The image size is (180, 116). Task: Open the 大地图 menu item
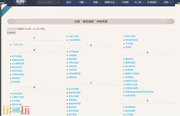point(125,2)
